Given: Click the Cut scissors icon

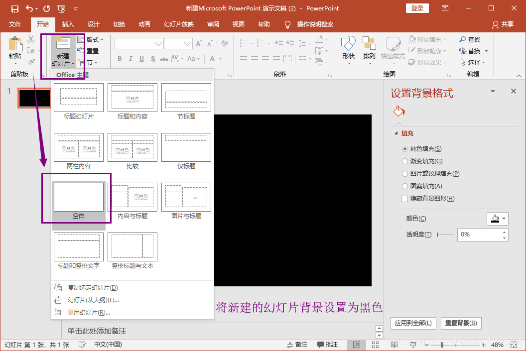Looking at the screenshot, I should click(x=31, y=39).
